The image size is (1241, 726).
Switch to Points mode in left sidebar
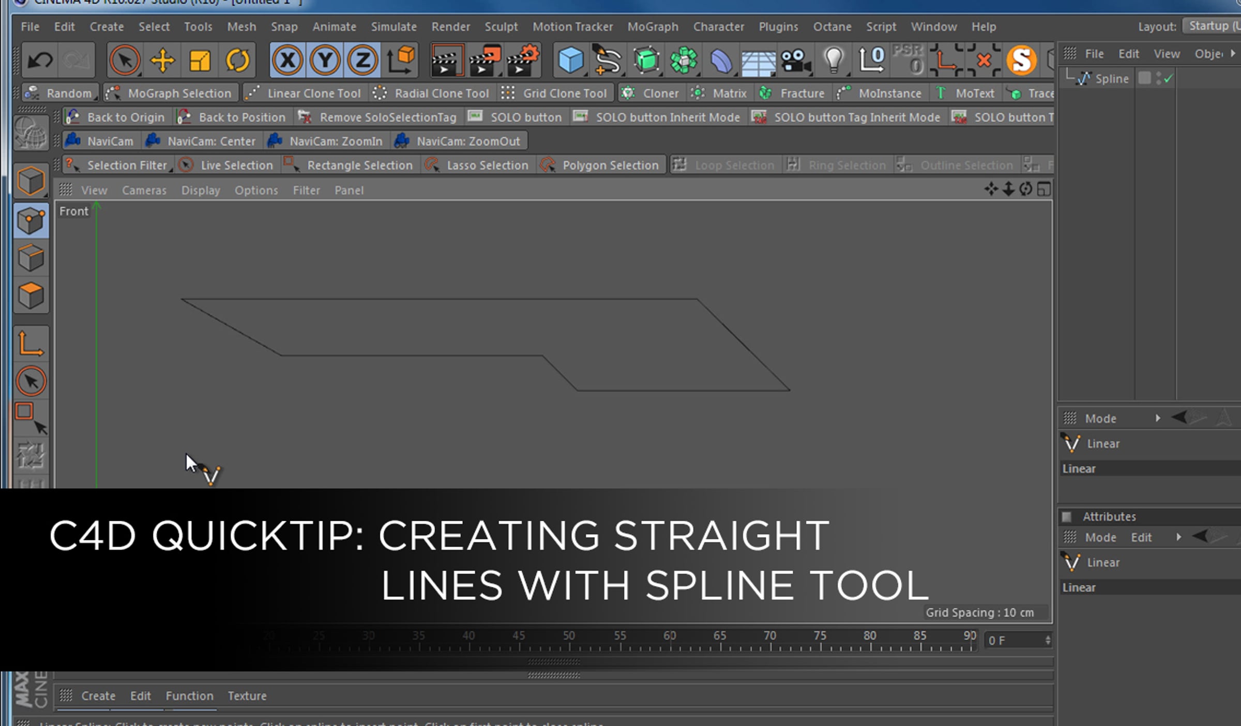(31, 221)
